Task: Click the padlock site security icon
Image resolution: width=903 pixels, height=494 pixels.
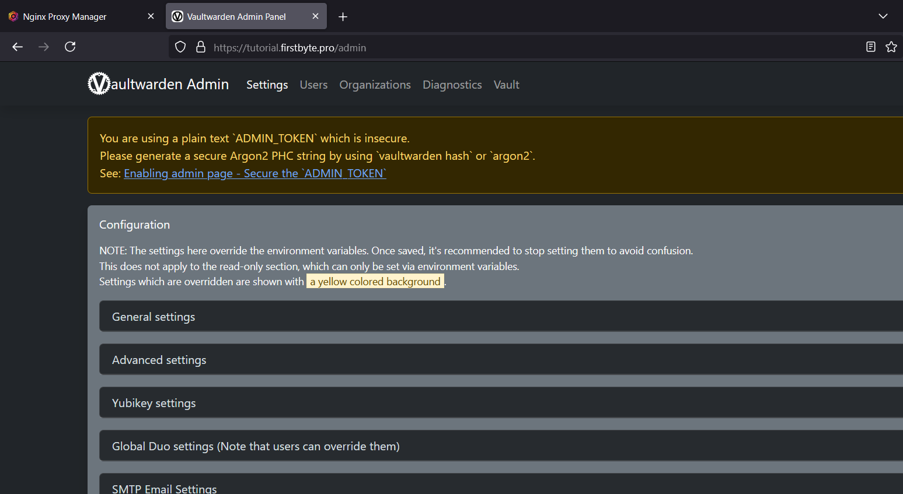Action: 201,47
